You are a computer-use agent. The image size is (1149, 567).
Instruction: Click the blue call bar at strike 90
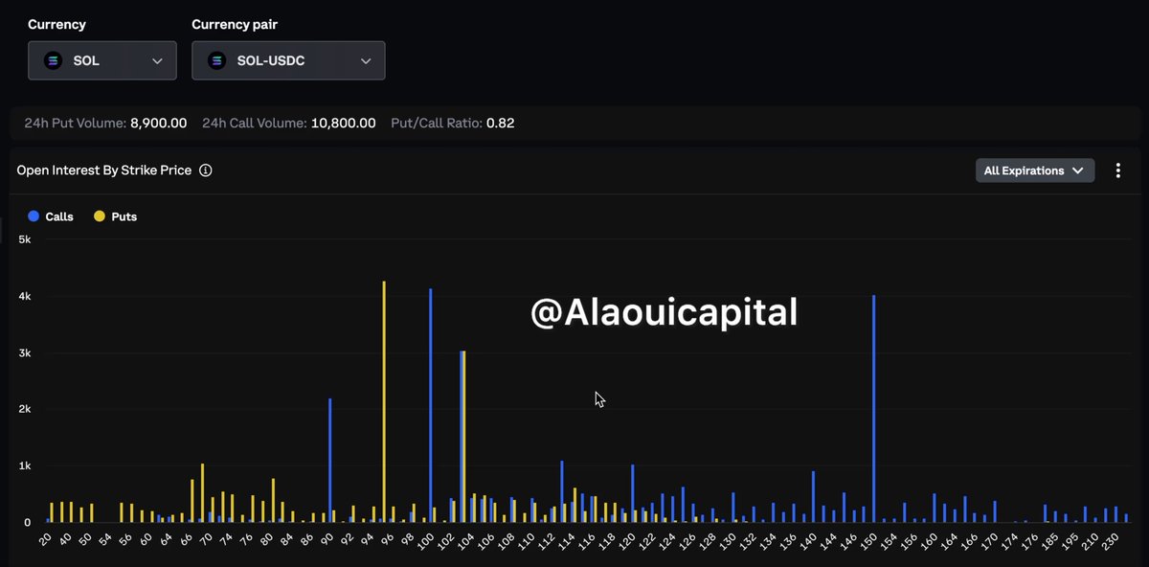point(329,461)
